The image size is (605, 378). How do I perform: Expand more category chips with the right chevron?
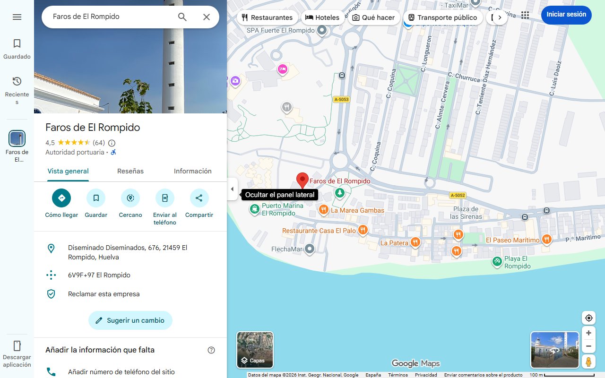(499, 17)
